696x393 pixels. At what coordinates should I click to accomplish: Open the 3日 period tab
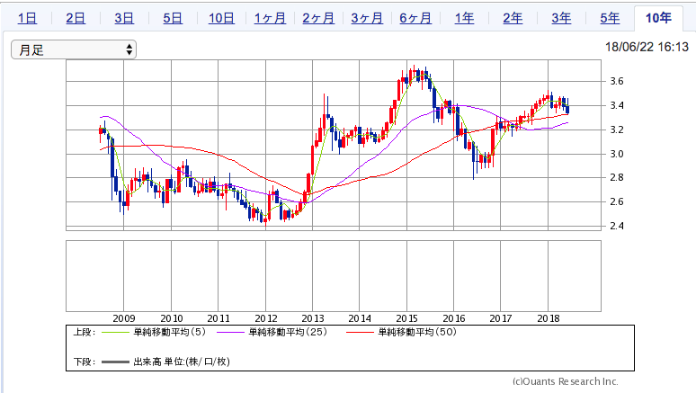(124, 18)
